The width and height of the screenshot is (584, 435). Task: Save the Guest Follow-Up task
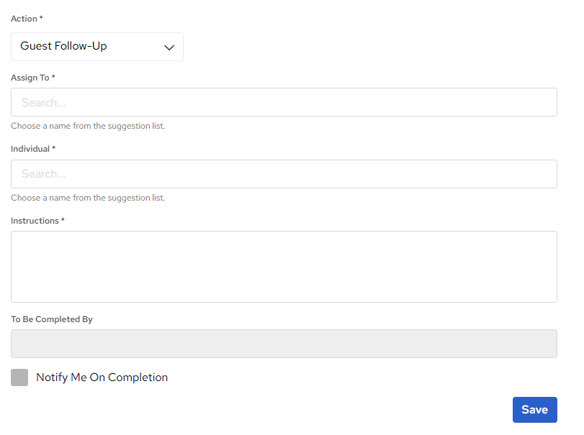534,409
